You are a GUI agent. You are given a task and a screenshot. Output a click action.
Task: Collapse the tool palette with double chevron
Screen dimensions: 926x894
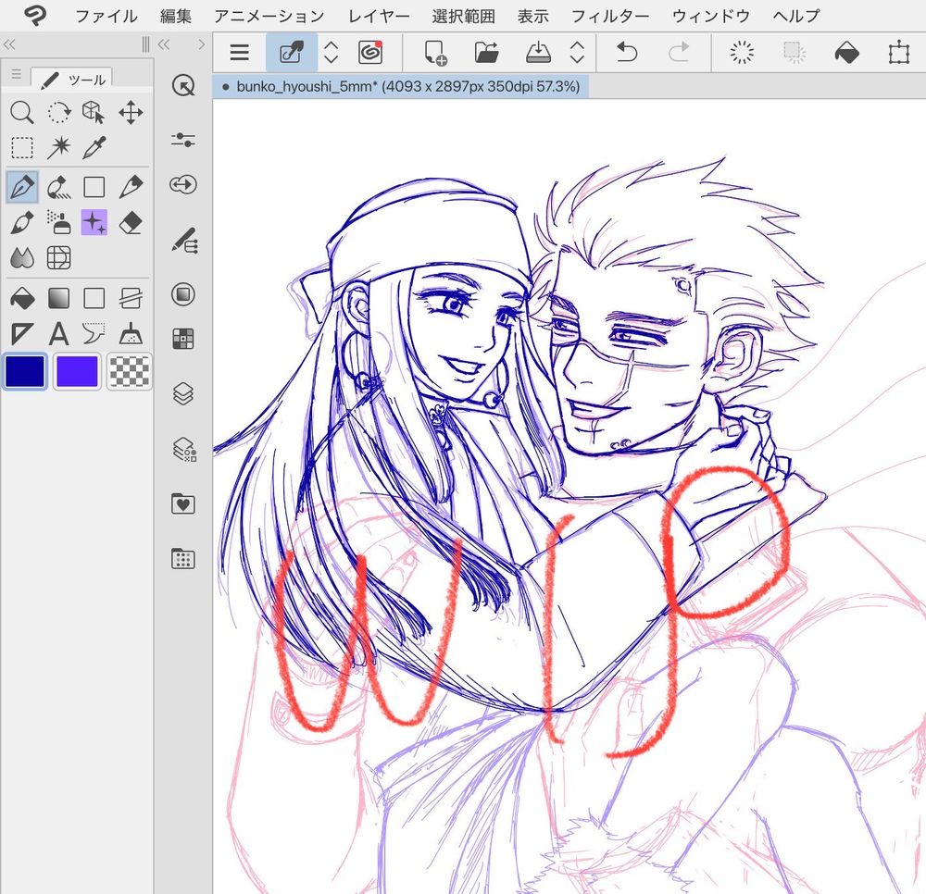[10, 43]
